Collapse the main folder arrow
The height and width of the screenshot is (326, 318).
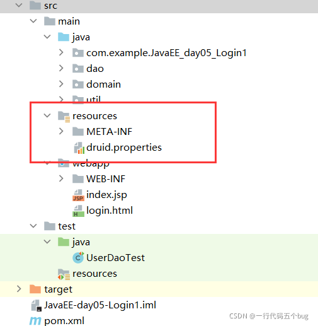33,21
